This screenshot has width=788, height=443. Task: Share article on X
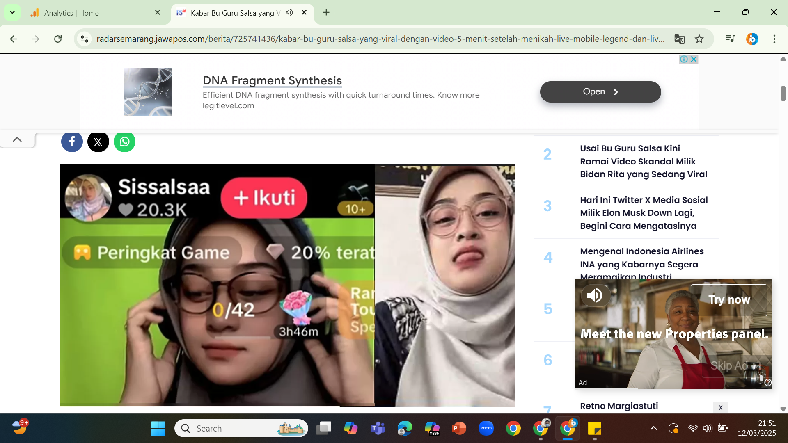point(98,142)
